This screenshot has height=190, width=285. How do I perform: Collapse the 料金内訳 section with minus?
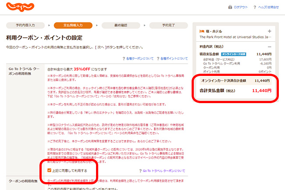point(269,47)
